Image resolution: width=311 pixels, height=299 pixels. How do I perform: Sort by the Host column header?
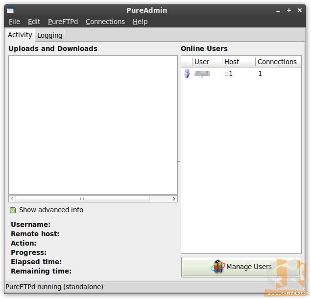[x=239, y=62]
